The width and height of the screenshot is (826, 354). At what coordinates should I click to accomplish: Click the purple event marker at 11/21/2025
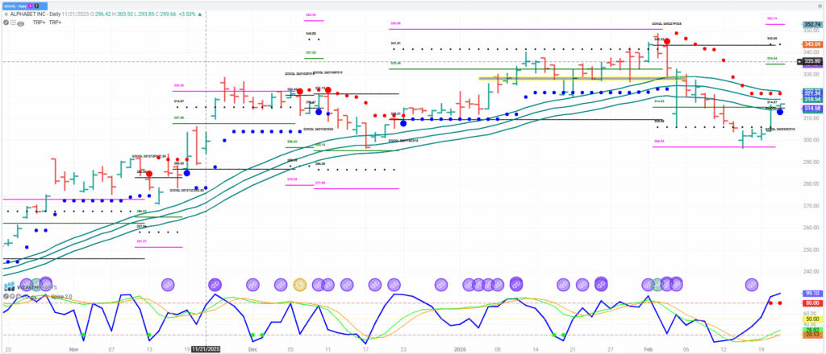[215, 284]
